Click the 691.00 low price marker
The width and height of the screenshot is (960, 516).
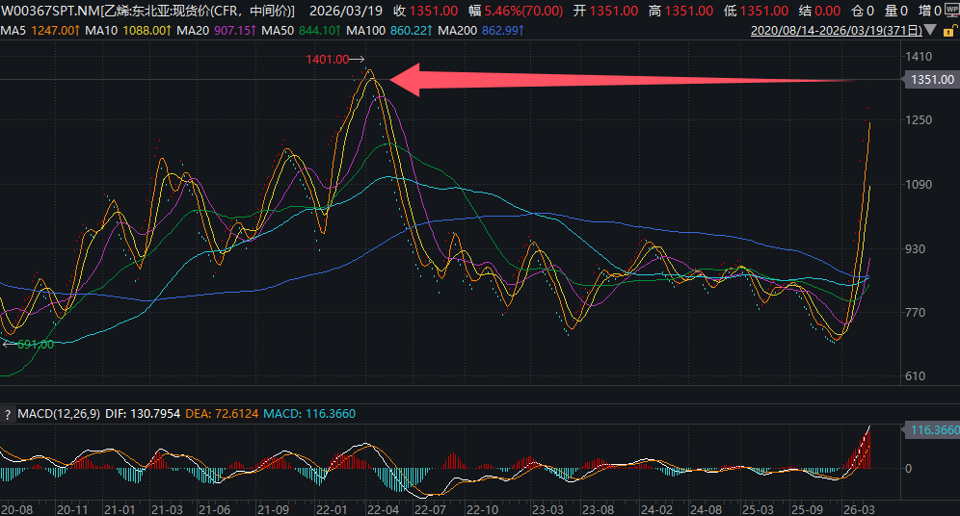[34, 344]
